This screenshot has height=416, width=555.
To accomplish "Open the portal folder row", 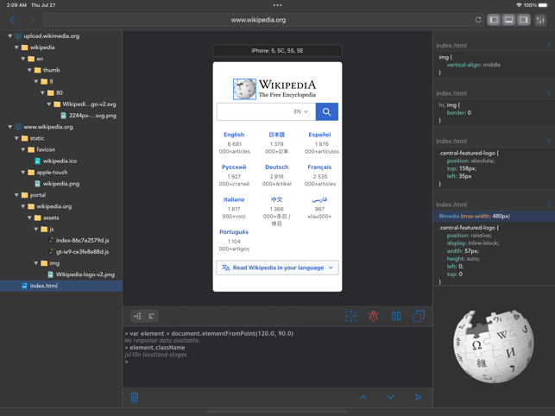I will pyautogui.click(x=61, y=195).
